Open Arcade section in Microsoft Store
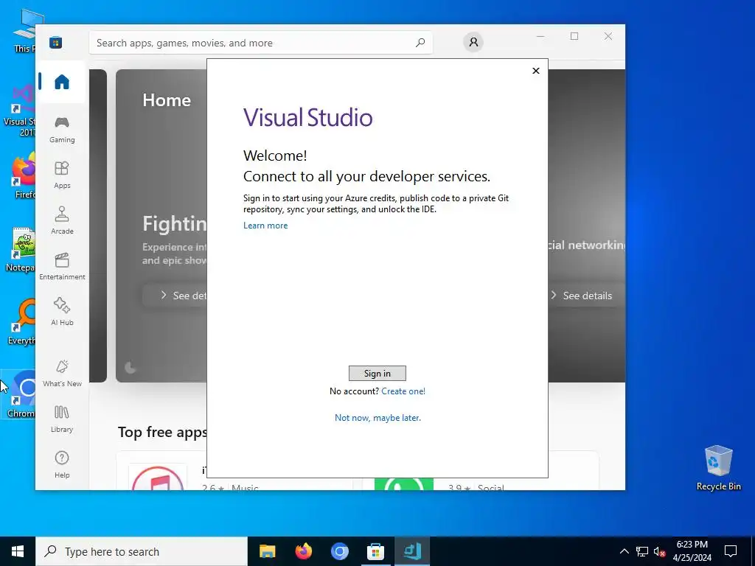The image size is (755, 566). (x=62, y=221)
